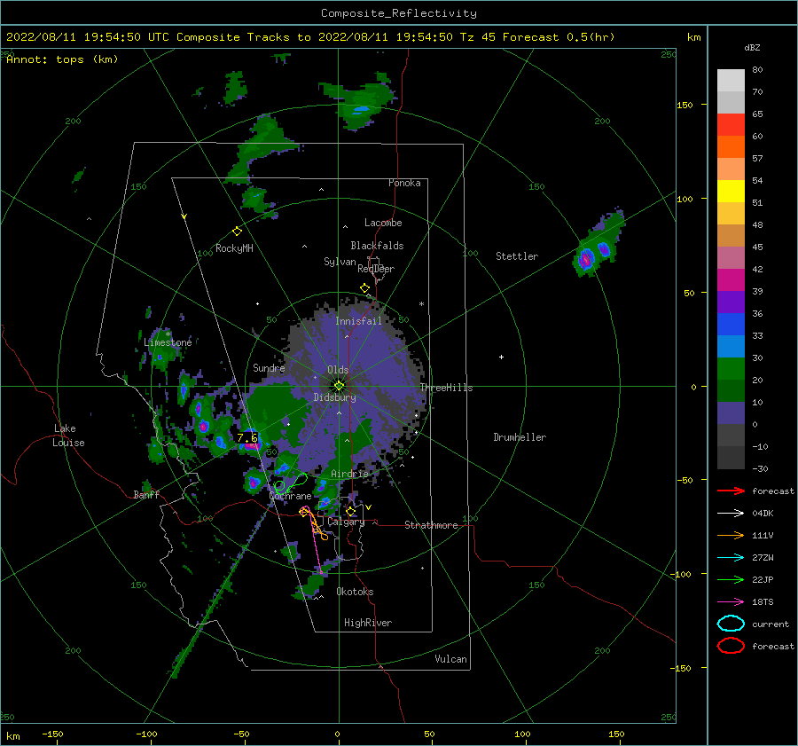
Task: Click the Innisfail town label
Action: 358,321
